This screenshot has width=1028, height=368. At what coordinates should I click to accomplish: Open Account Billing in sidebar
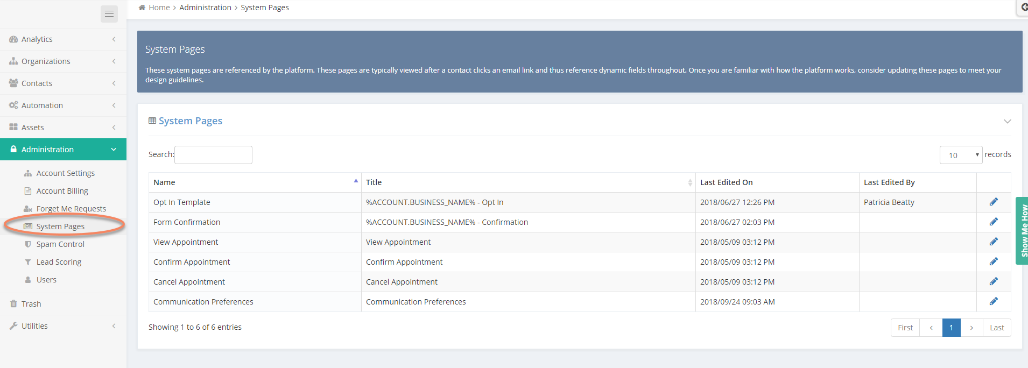click(62, 191)
